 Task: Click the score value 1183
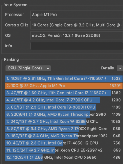pyautogui.click(x=116, y=107)
